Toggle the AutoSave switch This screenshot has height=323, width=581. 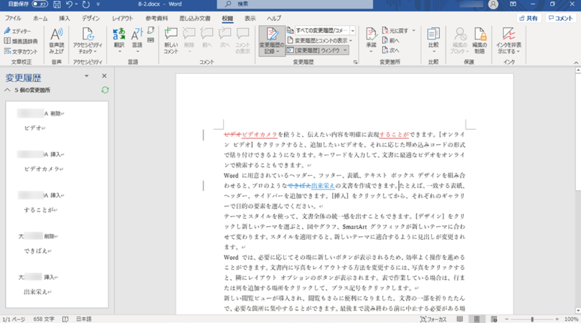(39, 4)
